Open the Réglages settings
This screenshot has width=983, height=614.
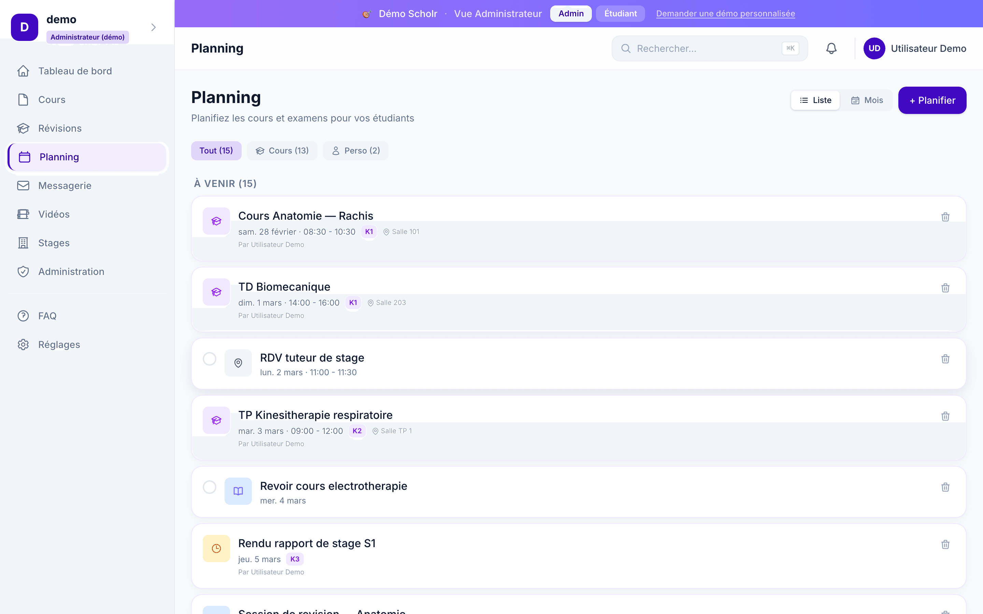click(59, 344)
